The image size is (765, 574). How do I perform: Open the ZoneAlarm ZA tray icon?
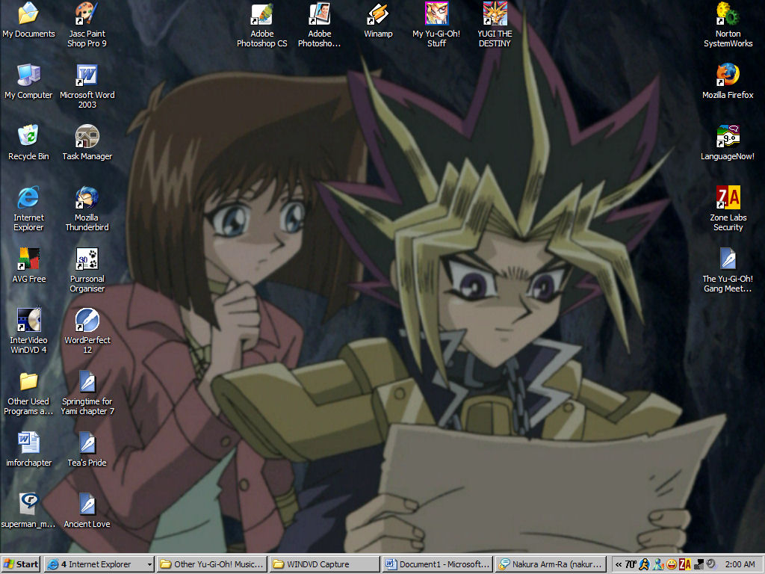[684, 565]
